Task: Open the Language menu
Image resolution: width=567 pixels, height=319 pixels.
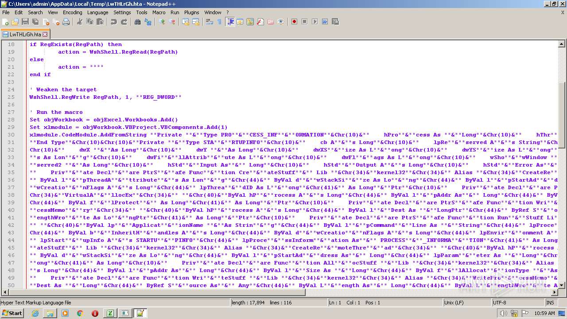Action: pos(98,12)
